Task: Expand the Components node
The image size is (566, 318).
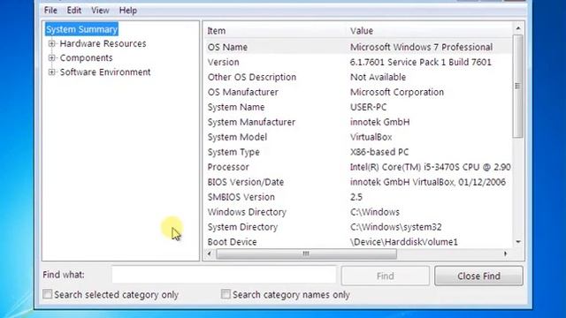Action: point(51,57)
